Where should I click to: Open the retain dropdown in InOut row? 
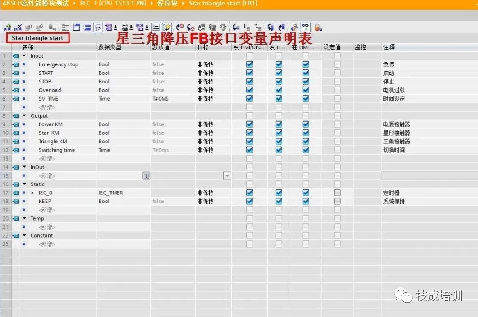pos(227,176)
